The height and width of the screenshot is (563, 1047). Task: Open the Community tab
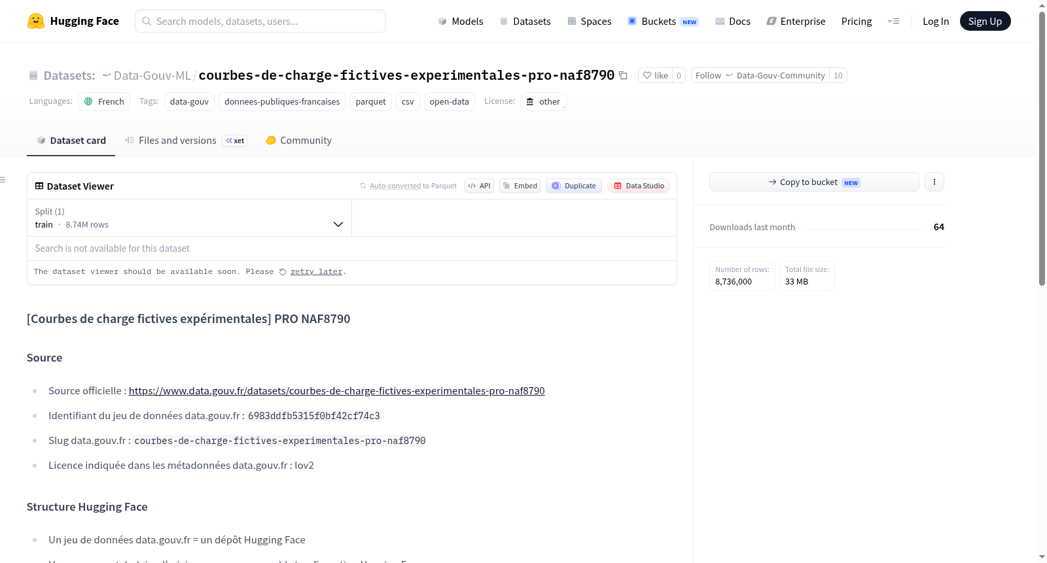click(x=298, y=141)
